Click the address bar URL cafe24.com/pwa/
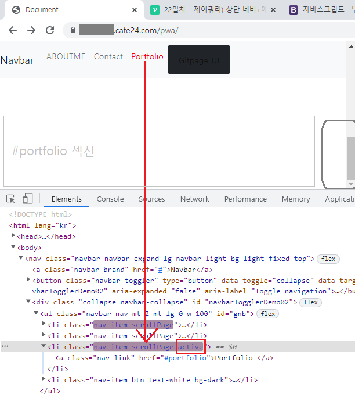 (x=146, y=30)
